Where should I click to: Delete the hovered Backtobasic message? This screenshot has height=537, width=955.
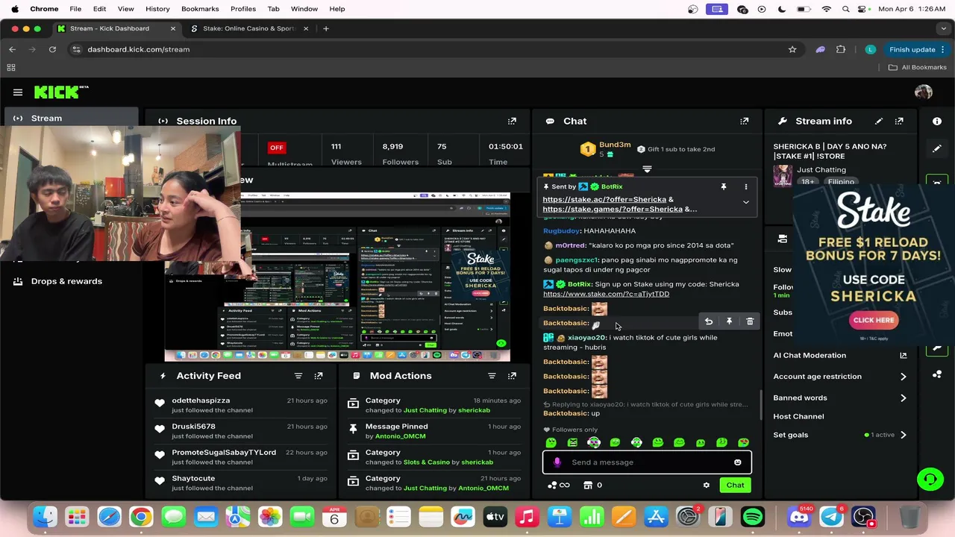(750, 321)
